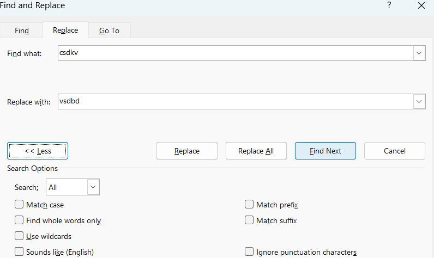Close the Find and Replace dialog
This screenshot has height=258, width=434.
coord(421,5)
